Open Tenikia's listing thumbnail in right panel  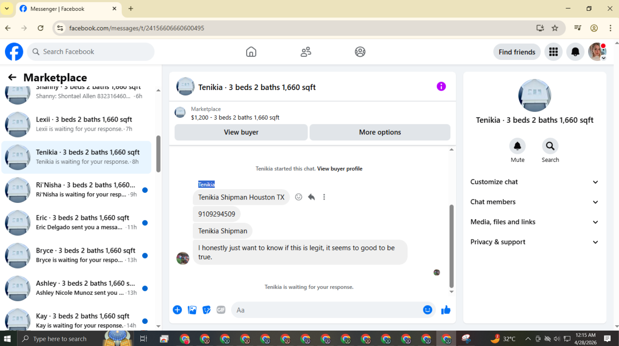click(x=535, y=95)
